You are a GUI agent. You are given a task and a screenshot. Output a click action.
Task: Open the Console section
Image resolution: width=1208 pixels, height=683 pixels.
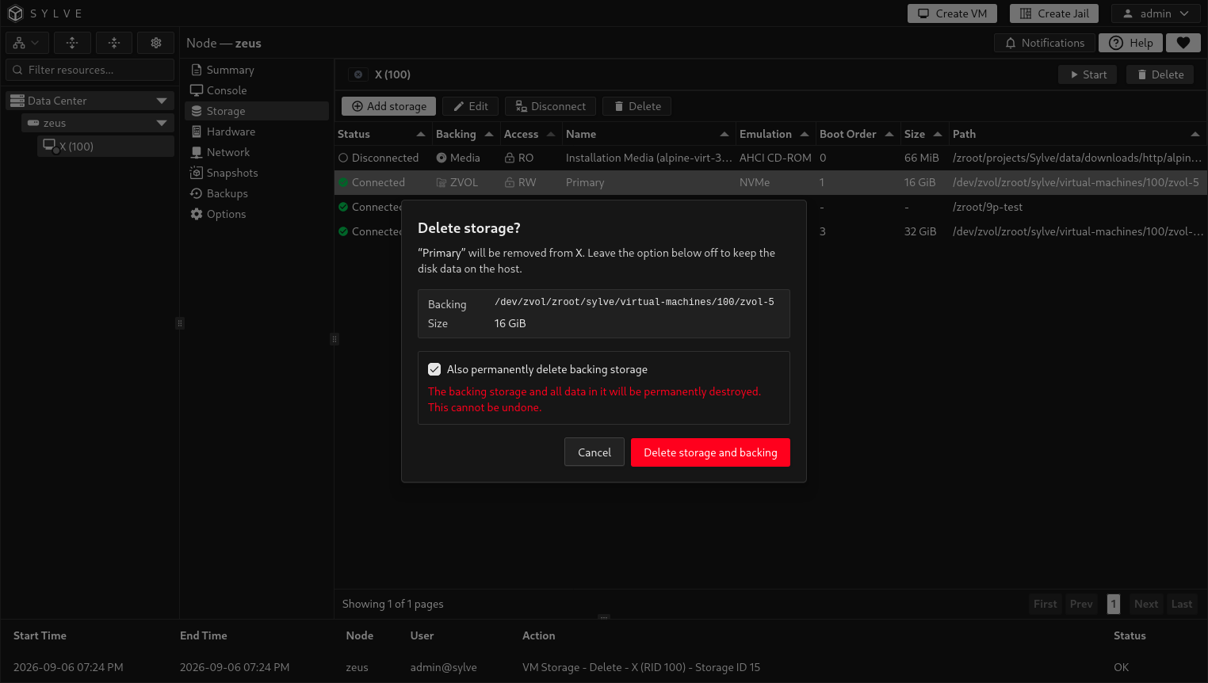pos(257,90)
